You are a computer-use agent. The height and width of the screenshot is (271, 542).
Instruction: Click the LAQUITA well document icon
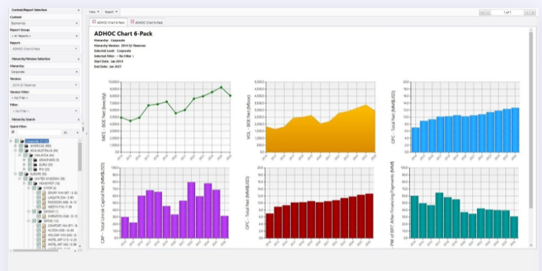coord(44,197)
